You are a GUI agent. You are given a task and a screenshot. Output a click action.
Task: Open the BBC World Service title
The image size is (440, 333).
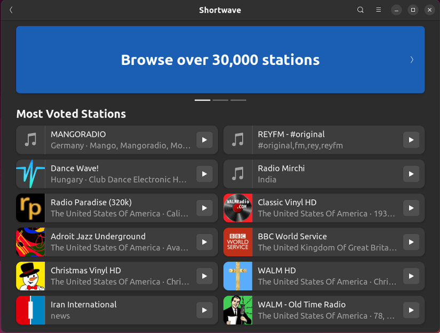(292, 236)
